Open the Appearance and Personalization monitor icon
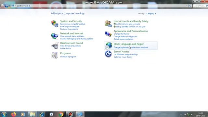208x117 pixels. click(108, 34)
